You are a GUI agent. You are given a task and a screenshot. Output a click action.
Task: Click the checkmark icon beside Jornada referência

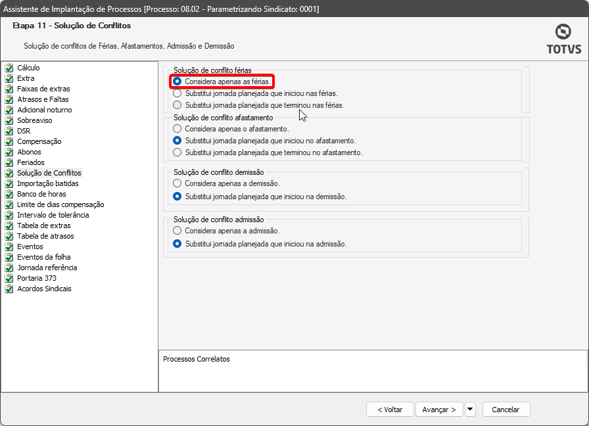point(9,268)
